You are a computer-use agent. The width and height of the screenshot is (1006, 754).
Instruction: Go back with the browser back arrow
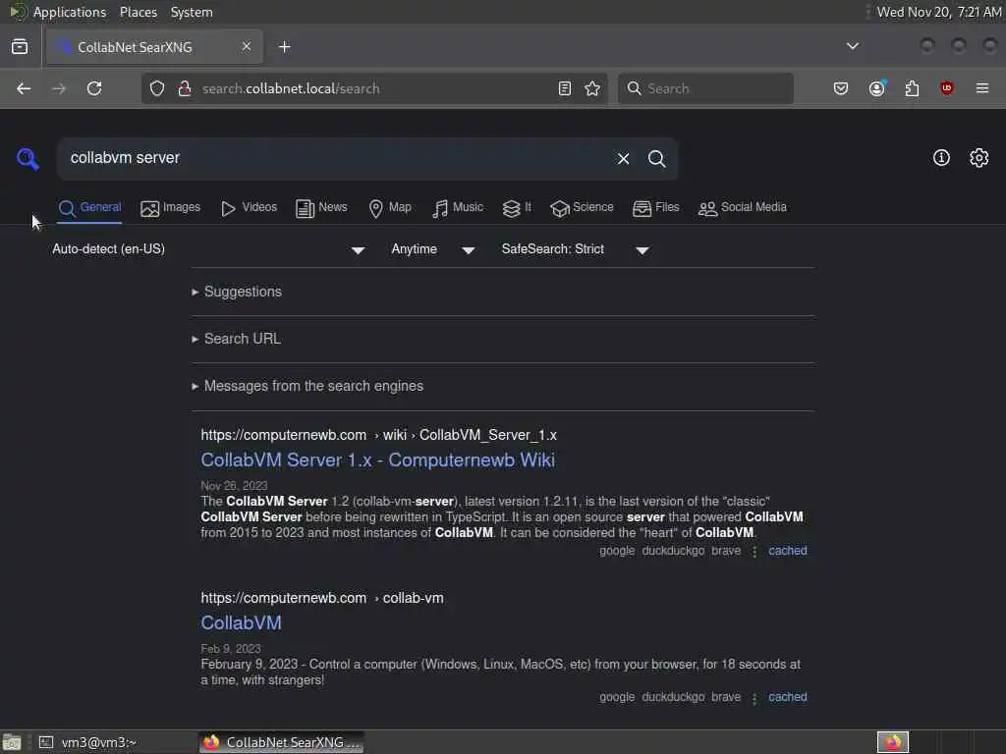pyautogui.click(x=24, y=88)
